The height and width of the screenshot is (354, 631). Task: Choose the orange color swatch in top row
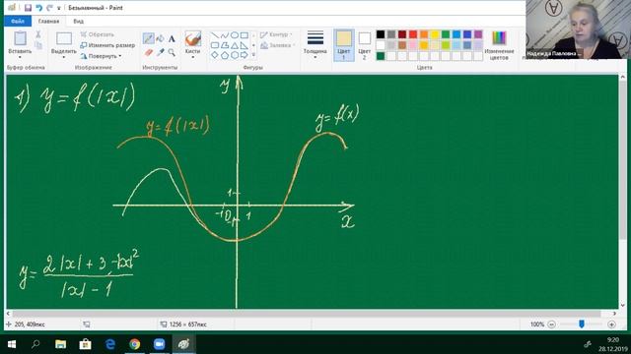point(424,34)
